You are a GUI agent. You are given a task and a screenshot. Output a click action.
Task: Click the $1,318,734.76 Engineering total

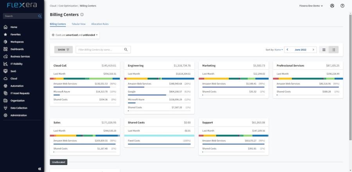click(182, 66)
